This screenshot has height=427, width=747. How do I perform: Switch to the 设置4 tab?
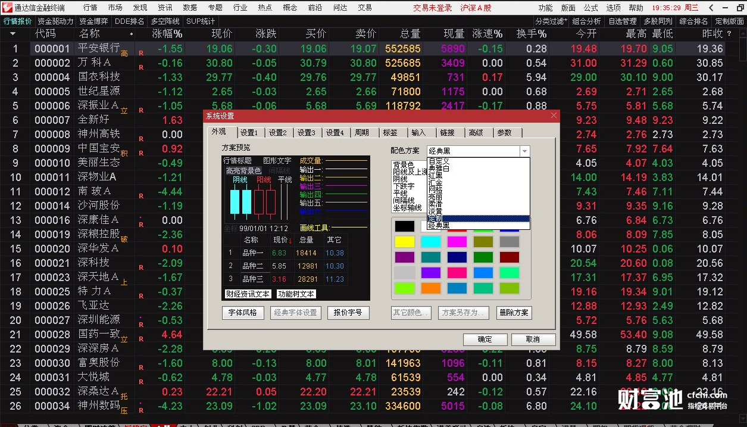[335, 133]
